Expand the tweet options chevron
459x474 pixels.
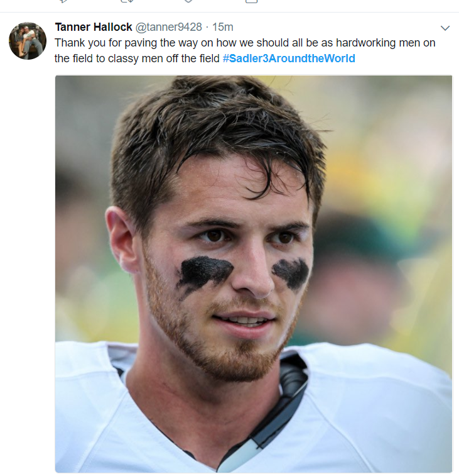[x=445, y=28]
